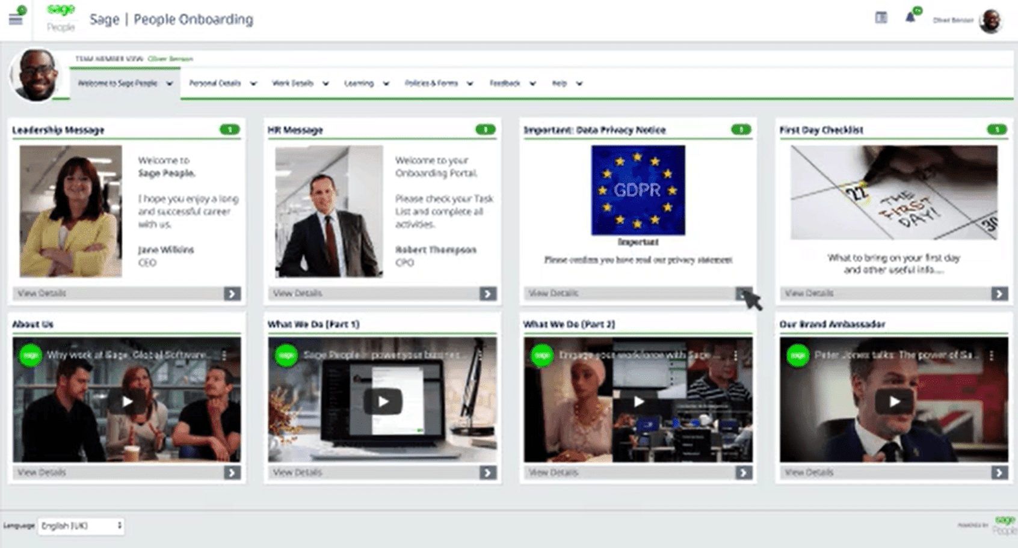Click the notifications bell icon
Screen dimensions: 1018x548
pyautogui.click(x=910, y=18)
